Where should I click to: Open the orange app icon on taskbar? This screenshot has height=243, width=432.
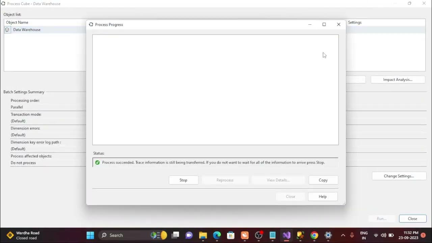click(245, 235)
